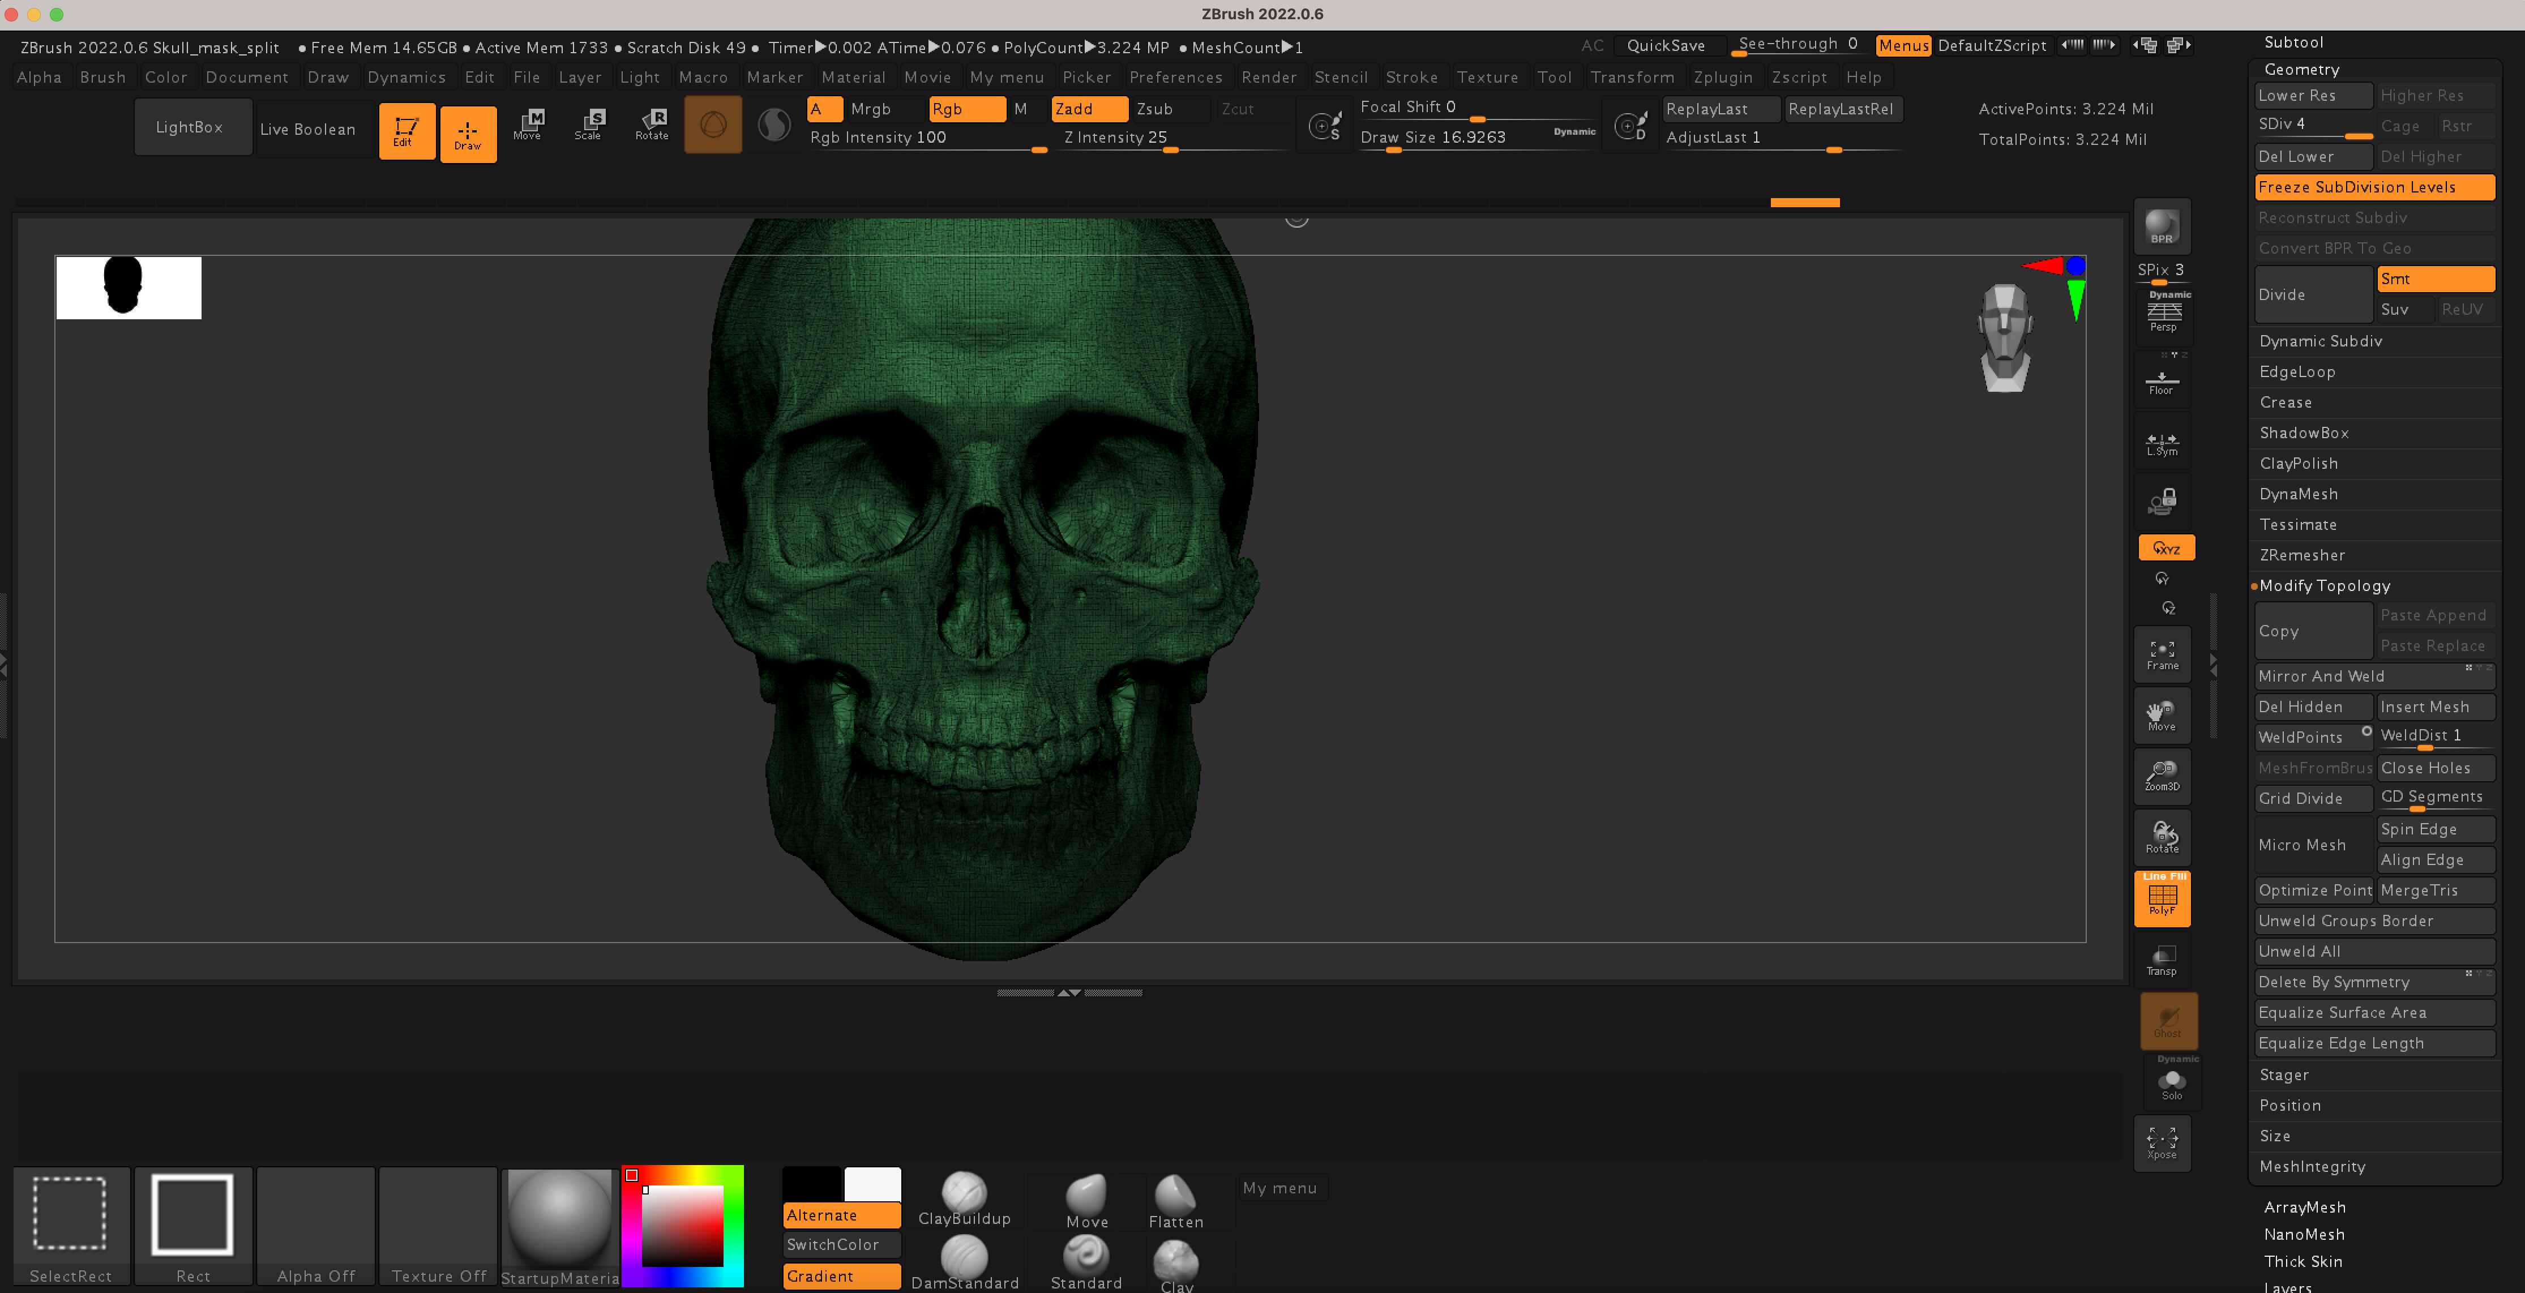This screenshot has height=1293, width=2525.
Task: Open SelectRect brush picker
Action: 71,1226
